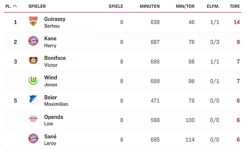Sort by Minuten column header
This screenshot has height=150, width=247.
tap(150, 6)
